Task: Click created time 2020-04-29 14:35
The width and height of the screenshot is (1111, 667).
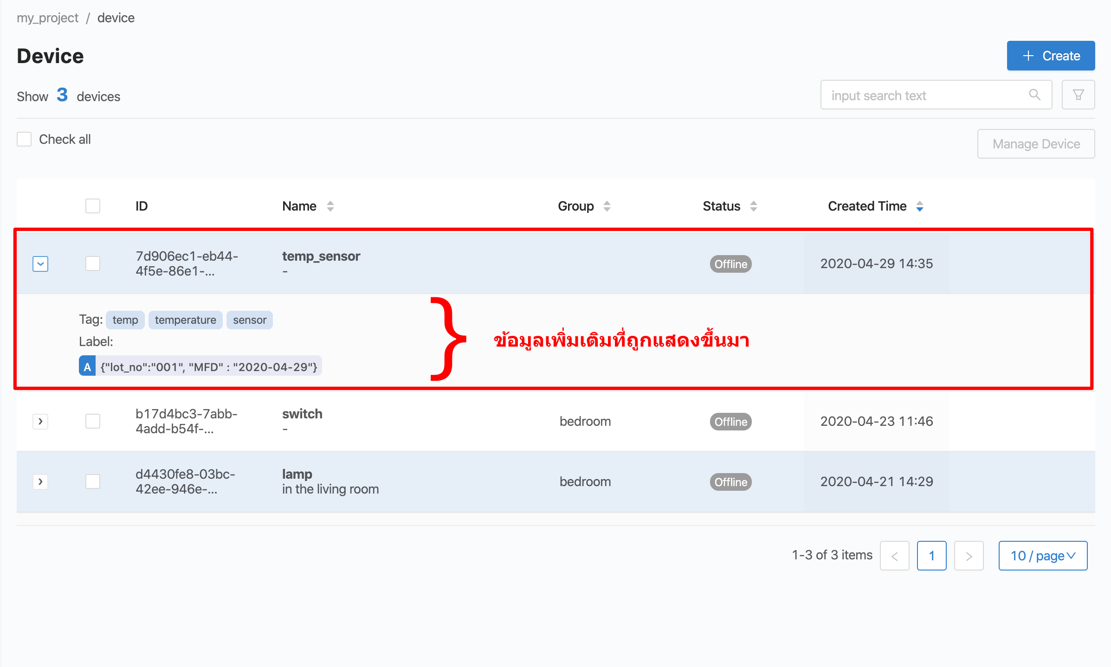Action: click(x=876, y=263)
